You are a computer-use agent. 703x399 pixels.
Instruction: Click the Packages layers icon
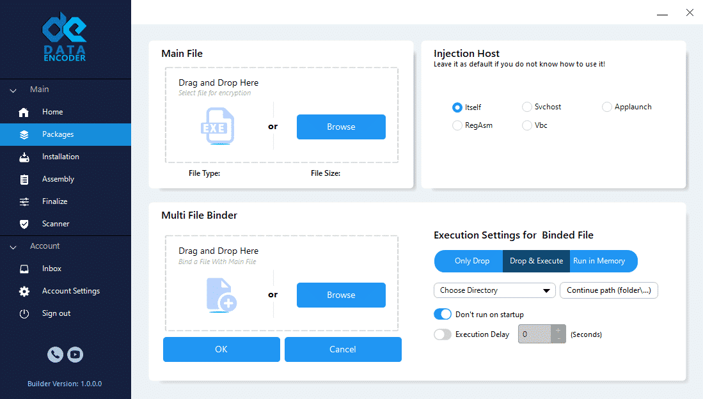pyautogui.click(x=24, y=134)
